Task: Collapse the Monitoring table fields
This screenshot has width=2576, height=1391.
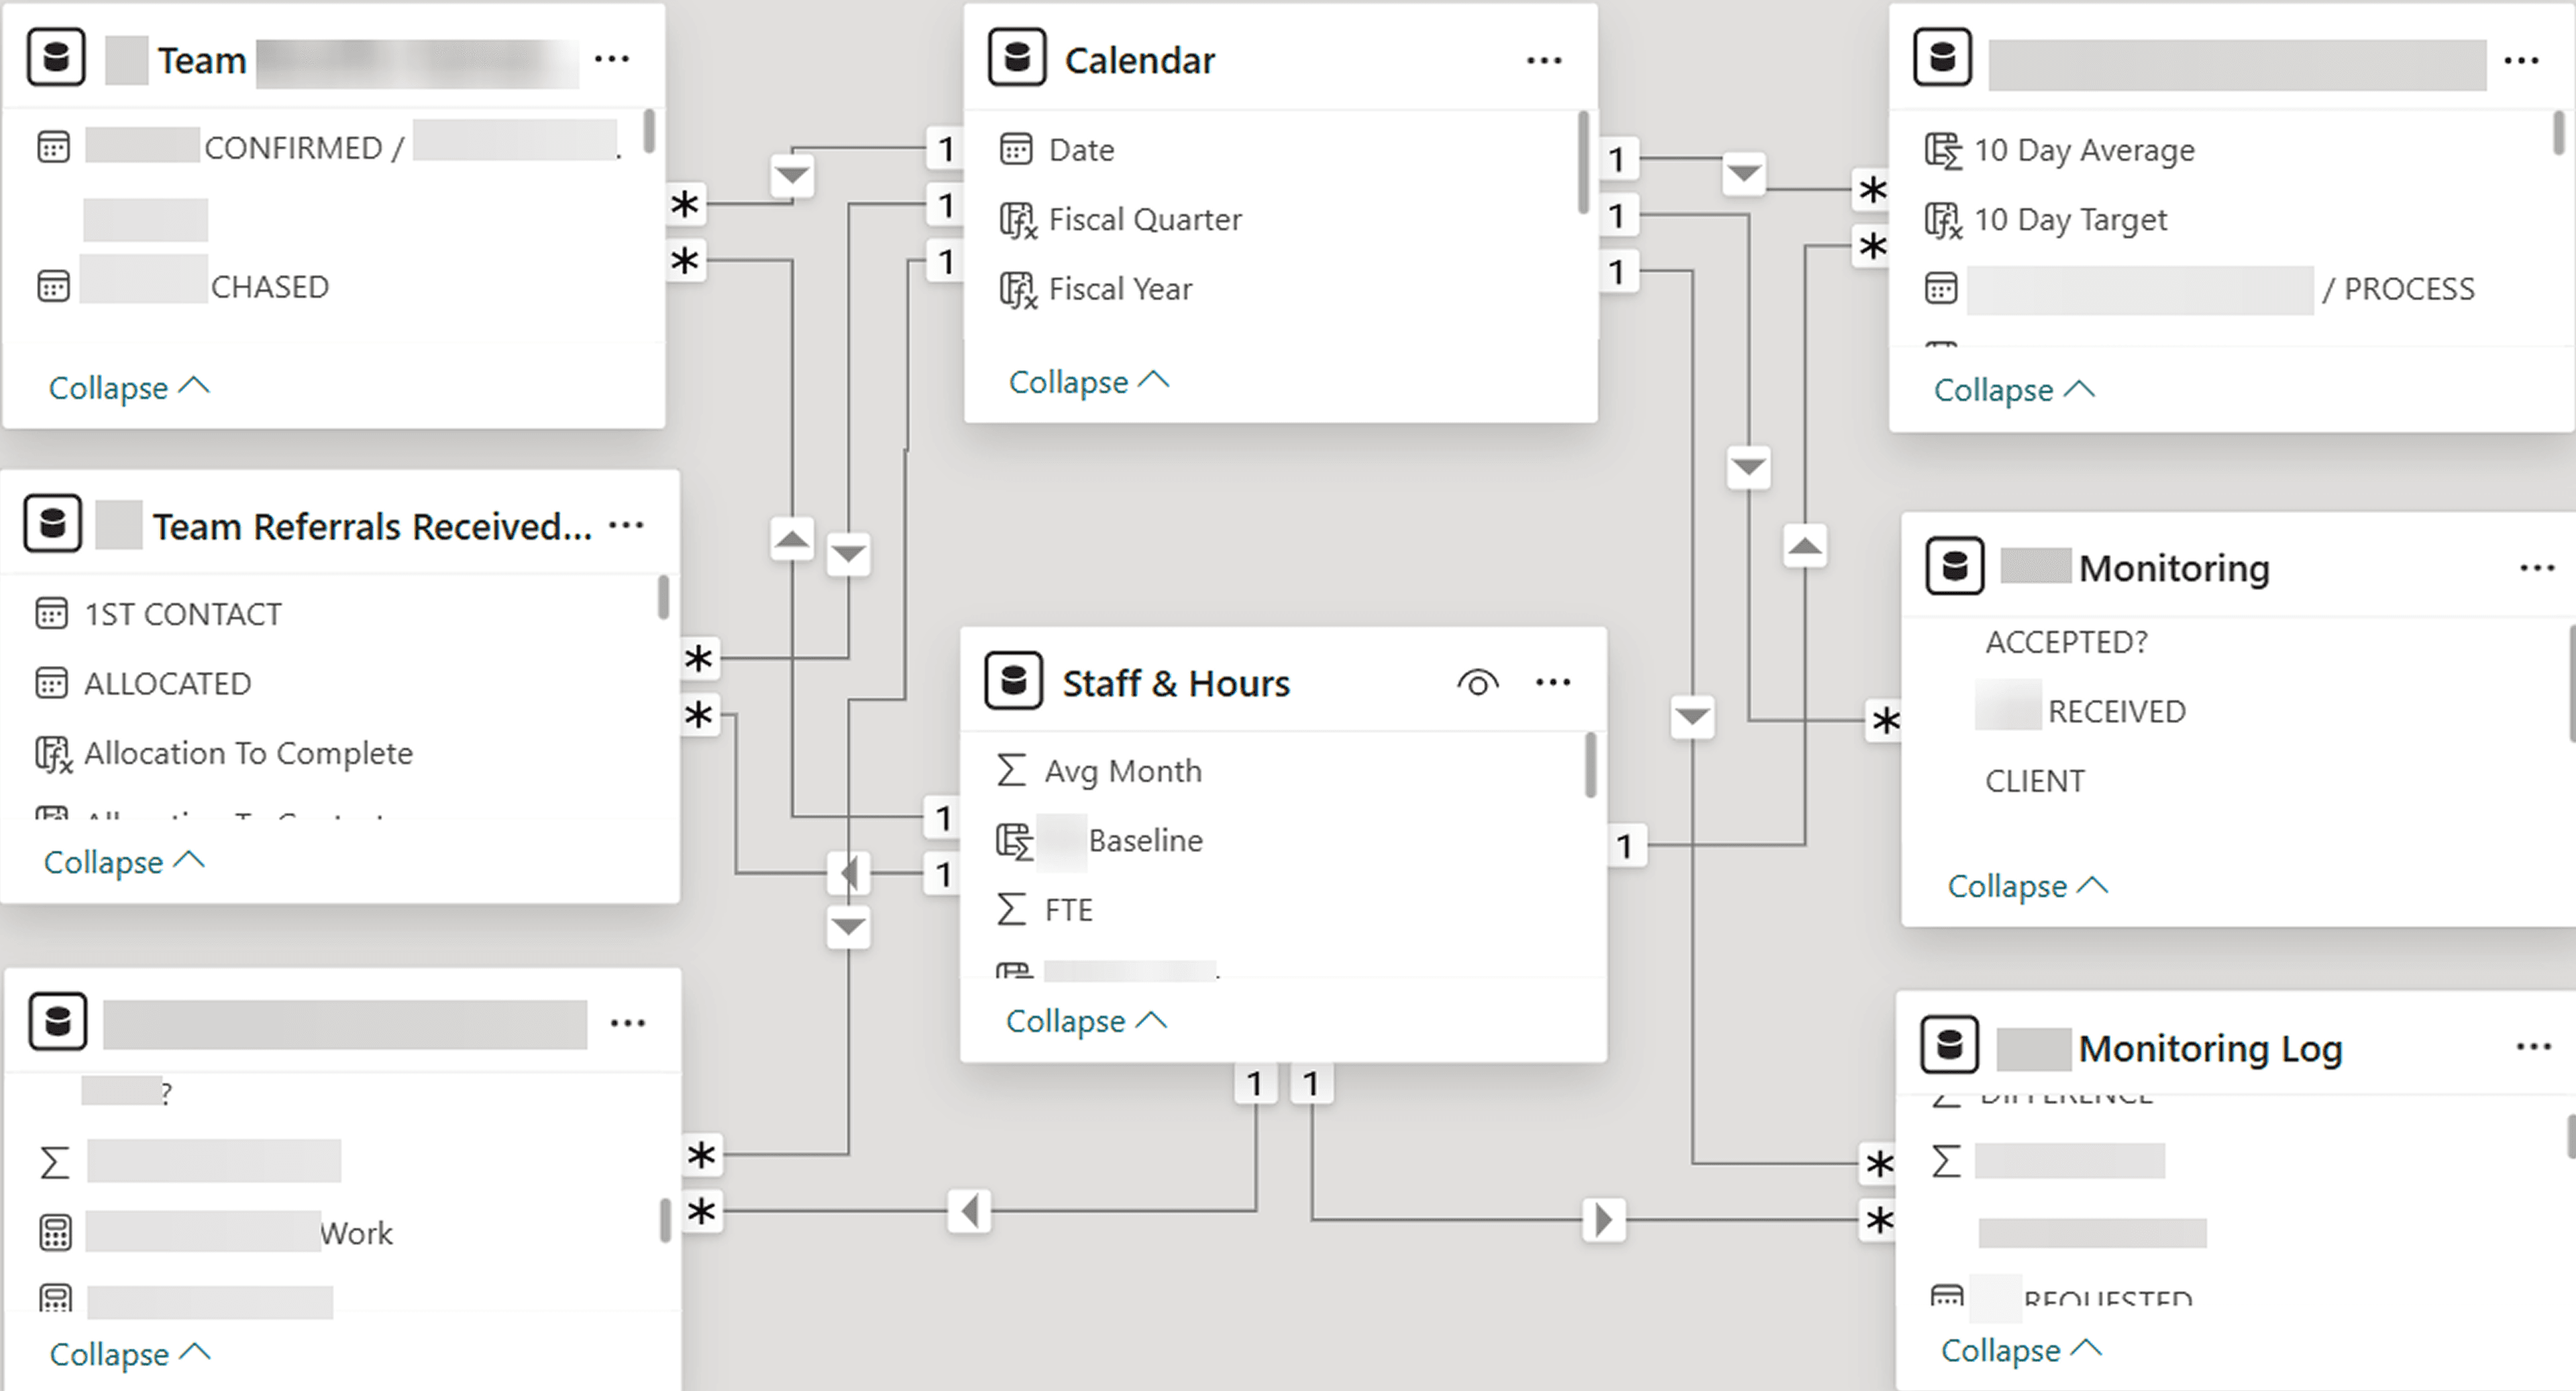Action: [2028, 885]
